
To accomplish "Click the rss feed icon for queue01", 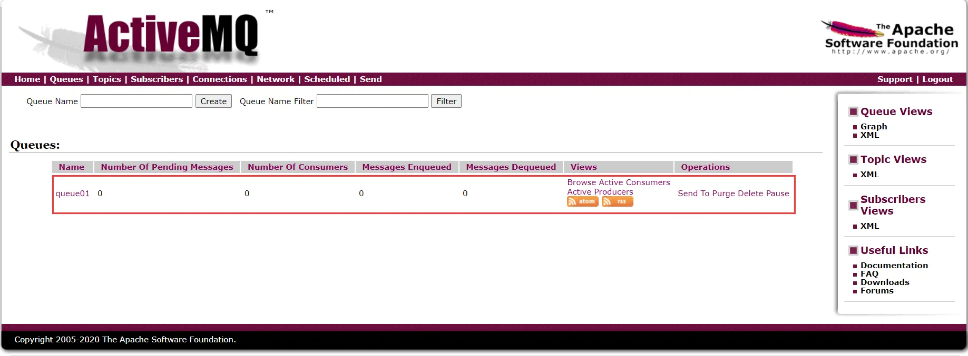I will coord(617,202).
